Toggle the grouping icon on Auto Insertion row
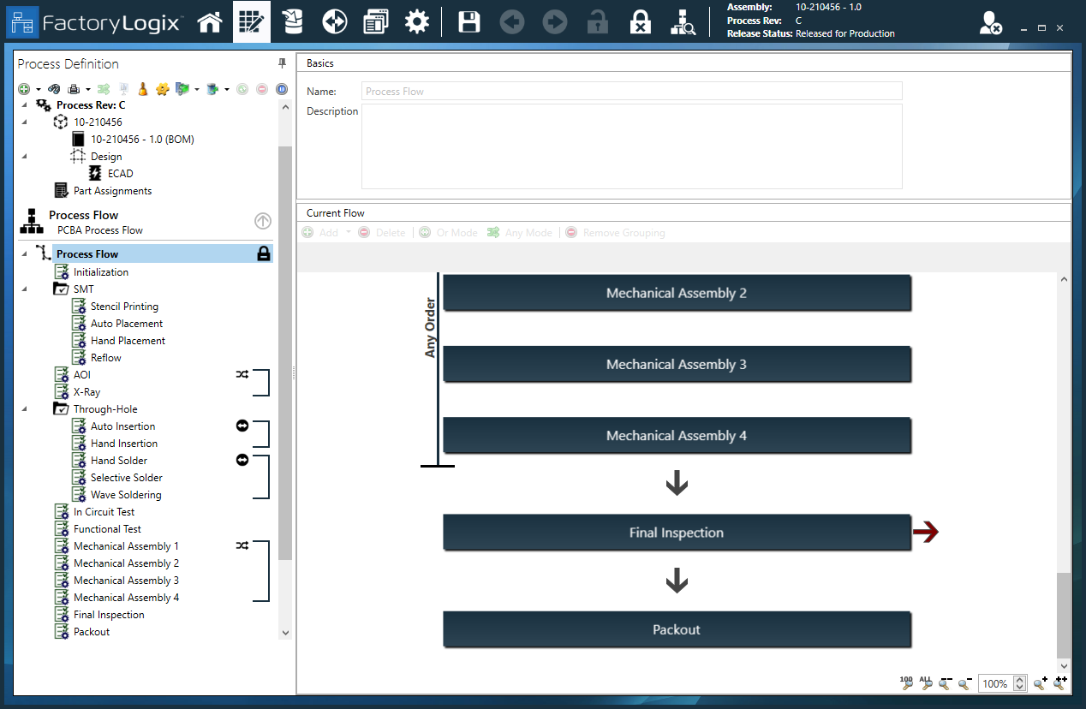1086x709 pixels. tap(242, 426)
